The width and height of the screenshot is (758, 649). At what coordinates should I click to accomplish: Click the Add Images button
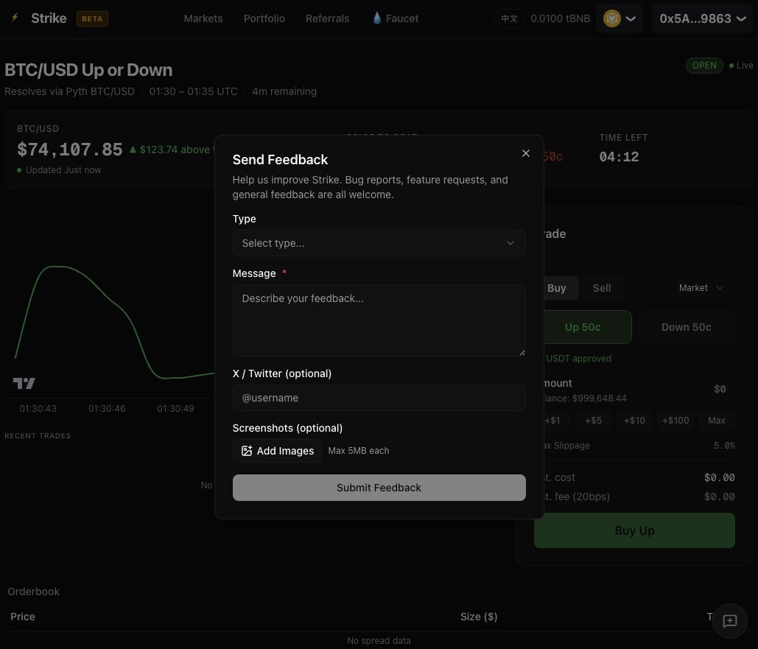coord(278,451)
